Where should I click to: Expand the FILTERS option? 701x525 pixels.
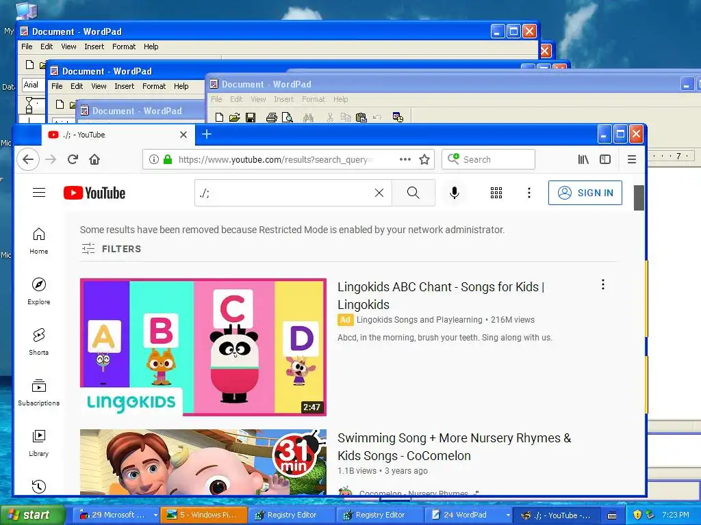(x=112, y=249)
